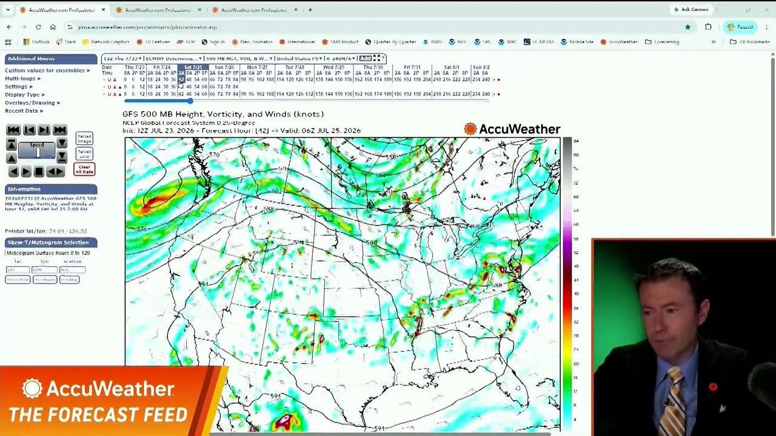The height and width of the screenshot is (436, 776).
Task: Open the Chrome three-dot menu
Action: pos(766,27)
